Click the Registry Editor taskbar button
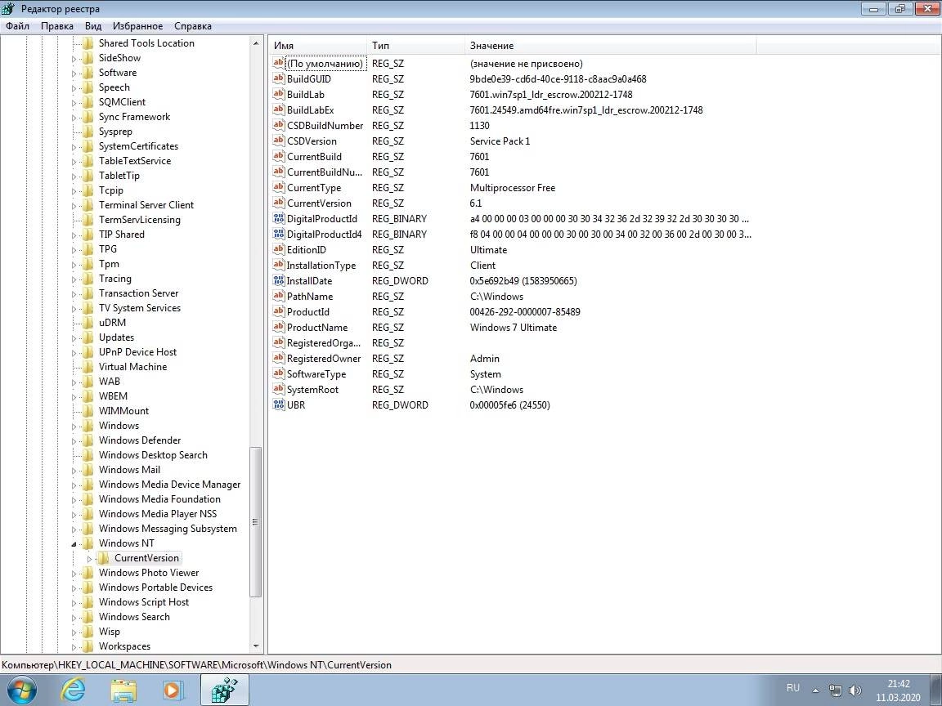Screen dimensions: 942x706 [224, 690]
